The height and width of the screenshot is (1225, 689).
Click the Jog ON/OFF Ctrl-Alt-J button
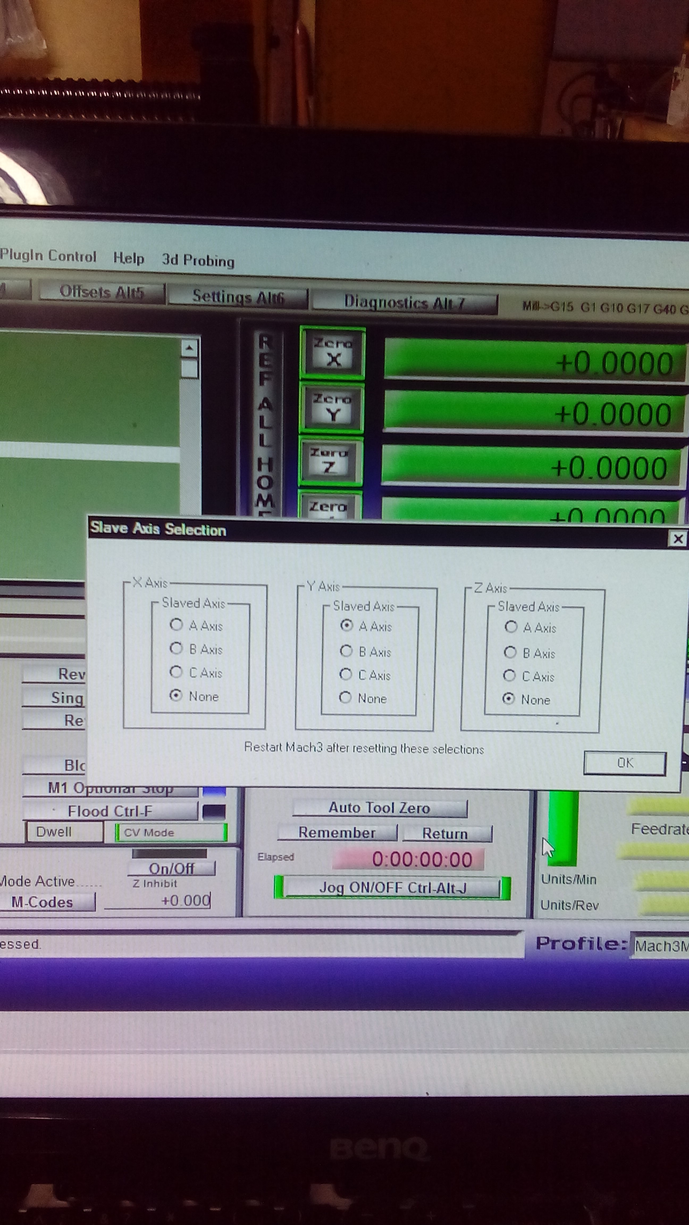point(392,888)
